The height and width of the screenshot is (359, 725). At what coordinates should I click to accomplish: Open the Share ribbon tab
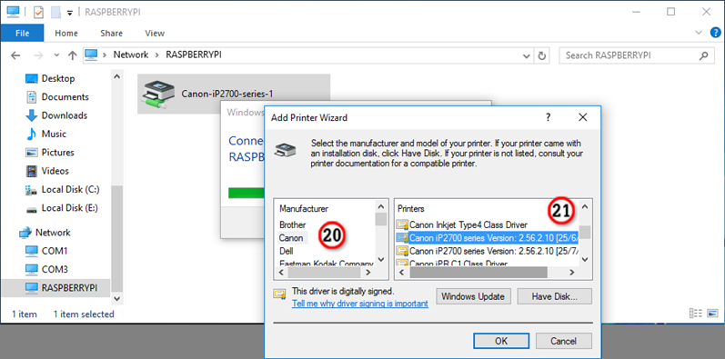click(111, 33)
